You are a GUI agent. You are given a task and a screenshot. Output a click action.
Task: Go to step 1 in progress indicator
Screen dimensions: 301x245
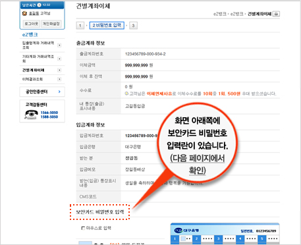(80, 26)
